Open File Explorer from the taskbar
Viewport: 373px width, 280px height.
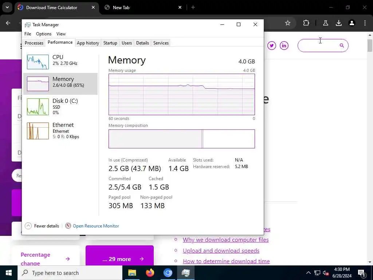pos(132,273)
